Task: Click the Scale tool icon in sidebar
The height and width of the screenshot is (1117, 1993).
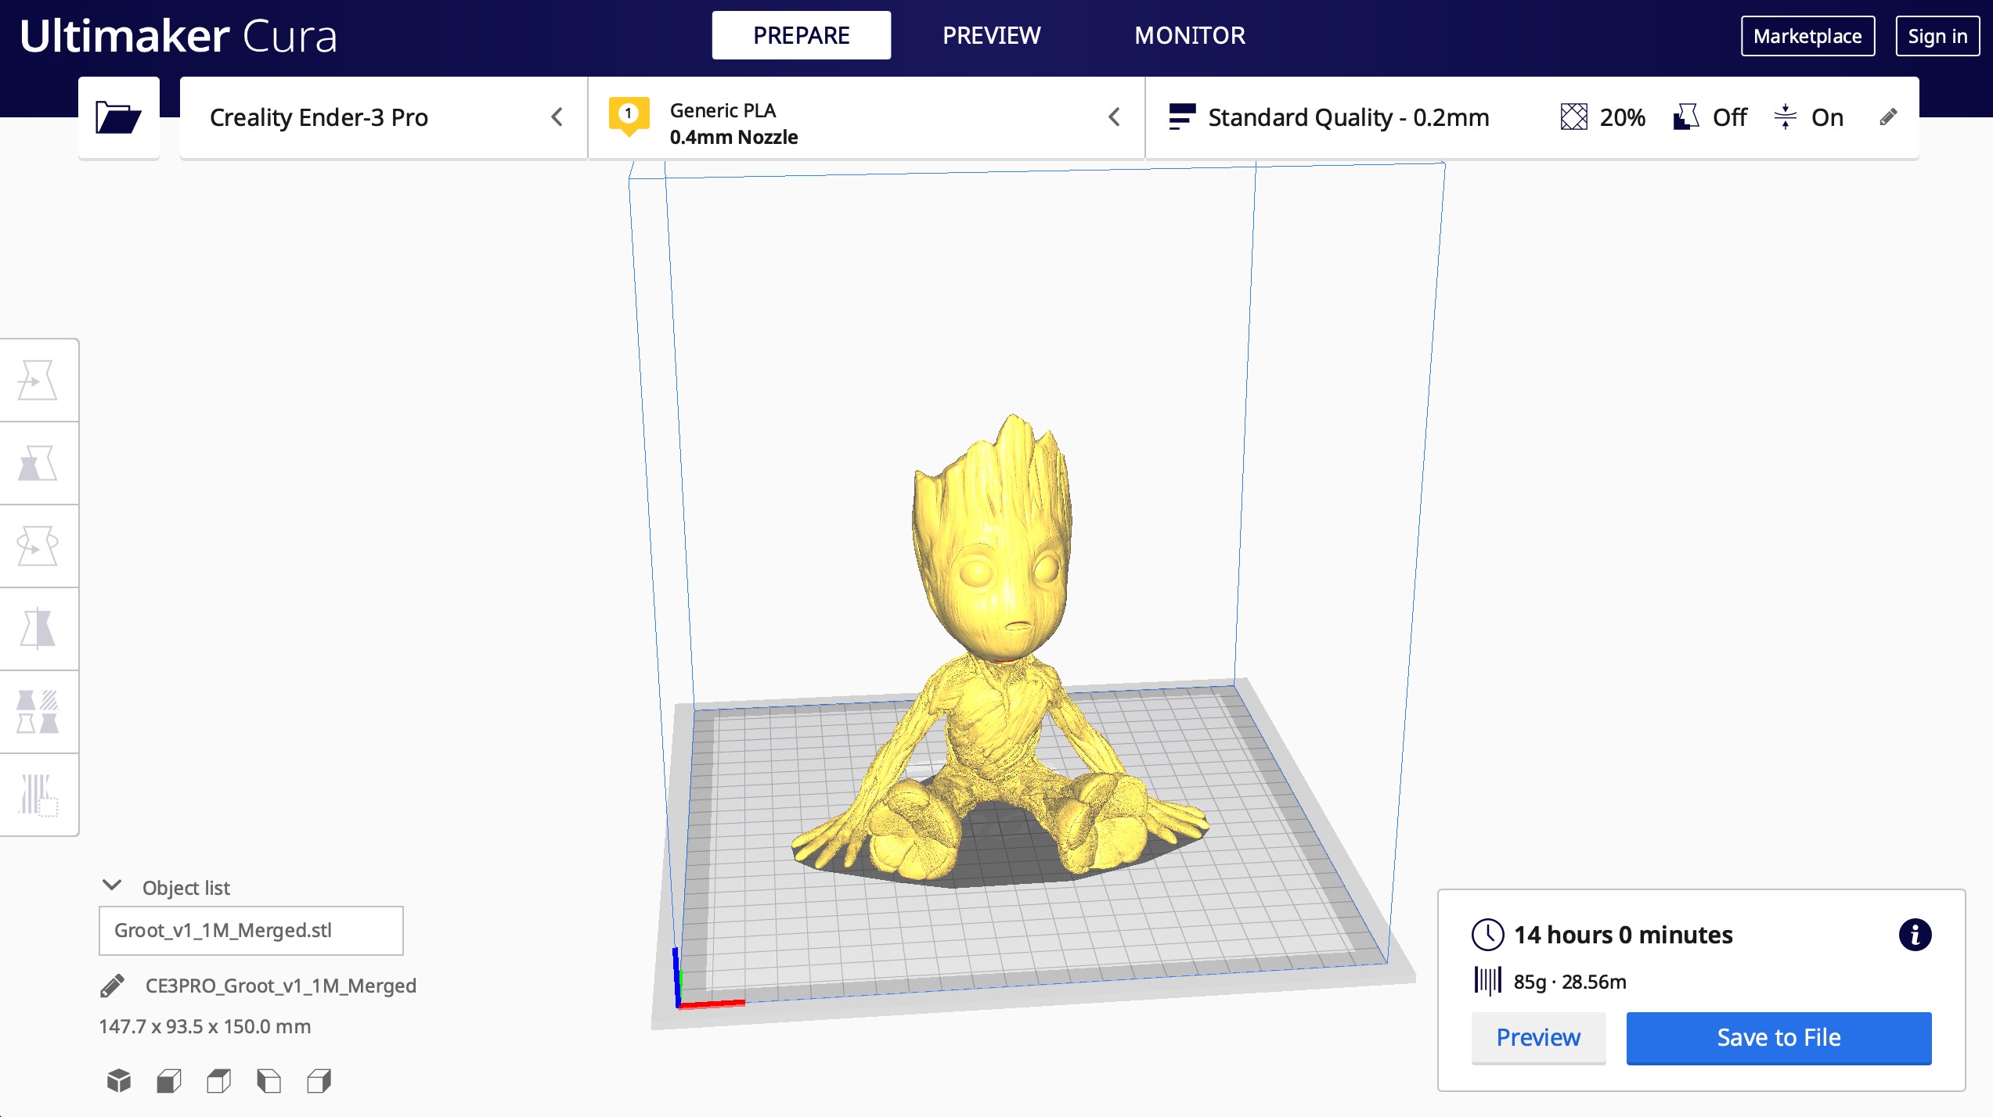Action: (x=37, y=462)
